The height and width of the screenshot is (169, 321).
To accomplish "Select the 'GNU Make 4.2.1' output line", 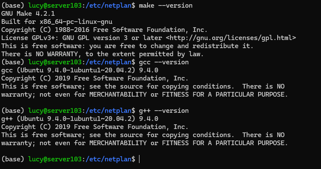I will coord(28,14).
